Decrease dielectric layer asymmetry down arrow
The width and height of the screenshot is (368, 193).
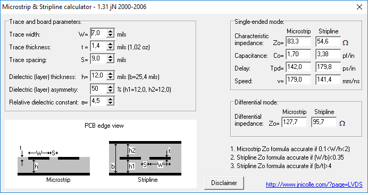110,91
